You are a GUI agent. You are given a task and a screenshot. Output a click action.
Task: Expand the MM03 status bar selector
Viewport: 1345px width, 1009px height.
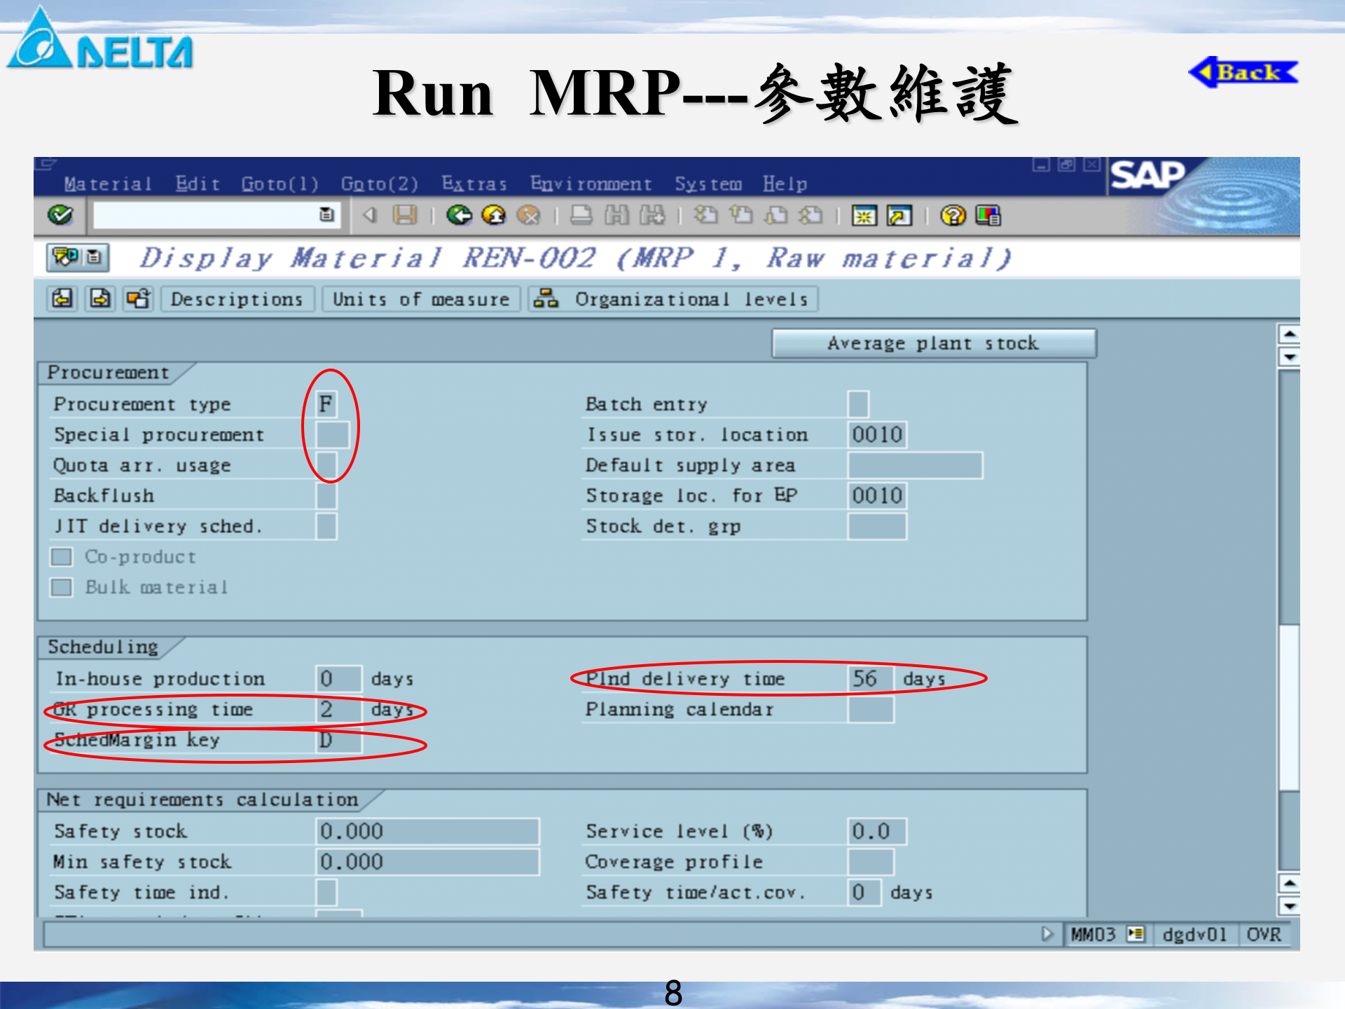click(1137, 935)
